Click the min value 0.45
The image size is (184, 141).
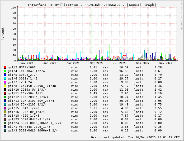click(x=93, y=93)
